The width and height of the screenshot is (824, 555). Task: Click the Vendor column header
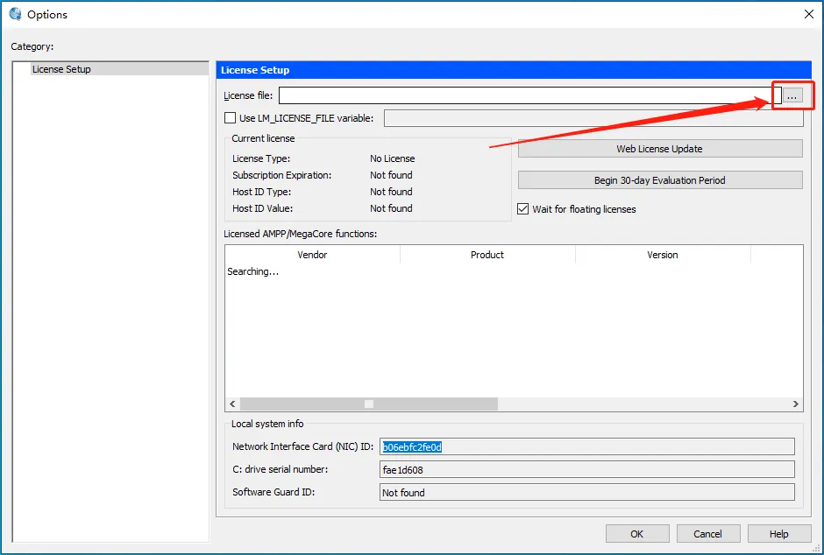point(312,255)
